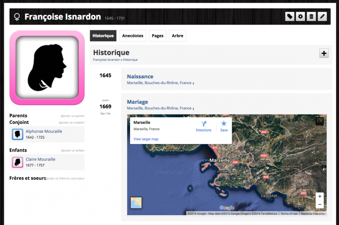Expand the Naissance location arrow

coord(194,83)
